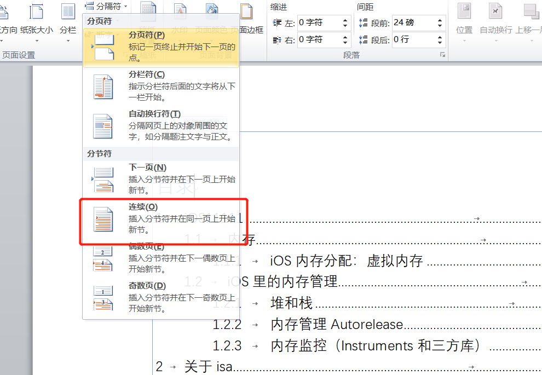Increase 段前 spacing before value
This screenshot has height=375, width=542.
point(440,20)
